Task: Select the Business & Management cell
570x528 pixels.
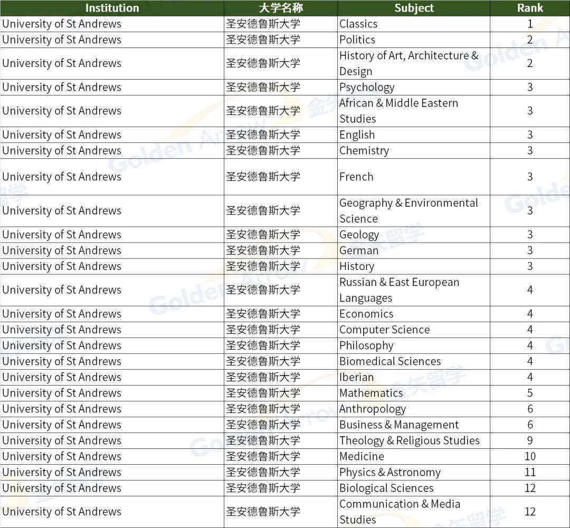Action: 398,425
